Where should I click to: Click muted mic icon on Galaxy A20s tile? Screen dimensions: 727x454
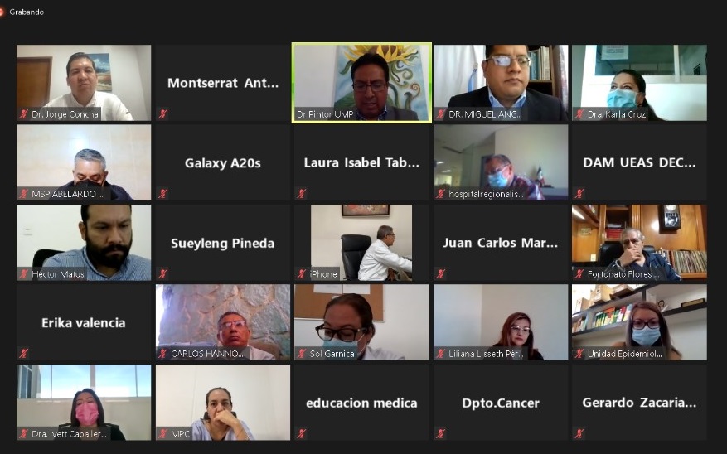162,193
